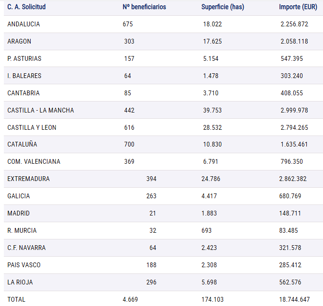Click the MADRID row label
This screenshot has width=323, height=306.
coord(19,213)
